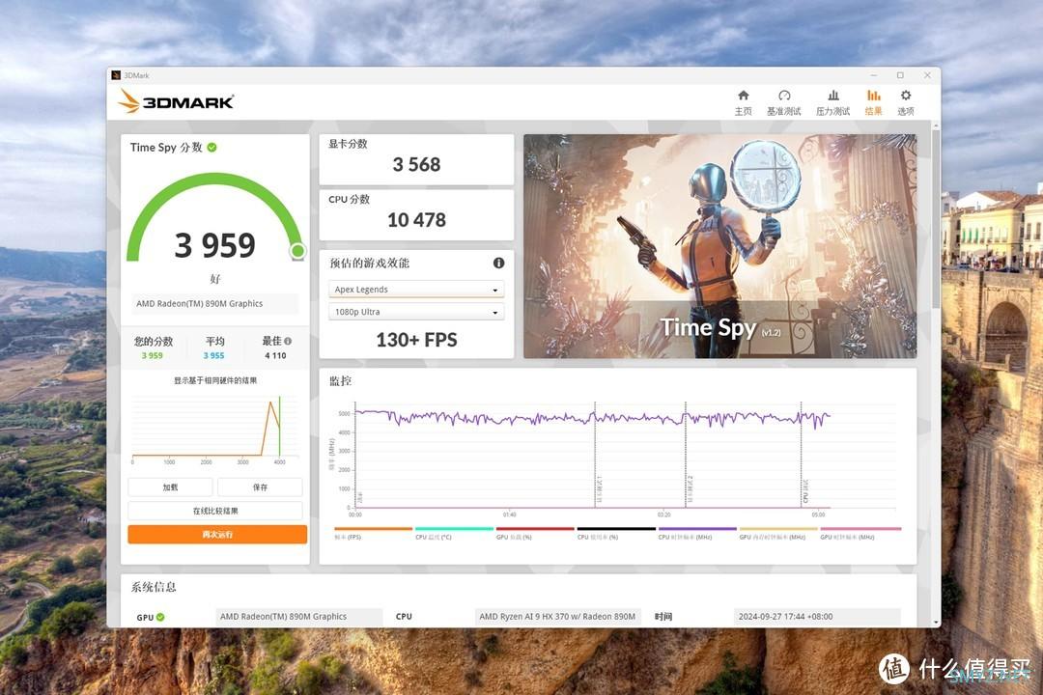The image size is (1043, 695).
Task: Click the 系统信息 heading
Action: [x=154, y=587]
